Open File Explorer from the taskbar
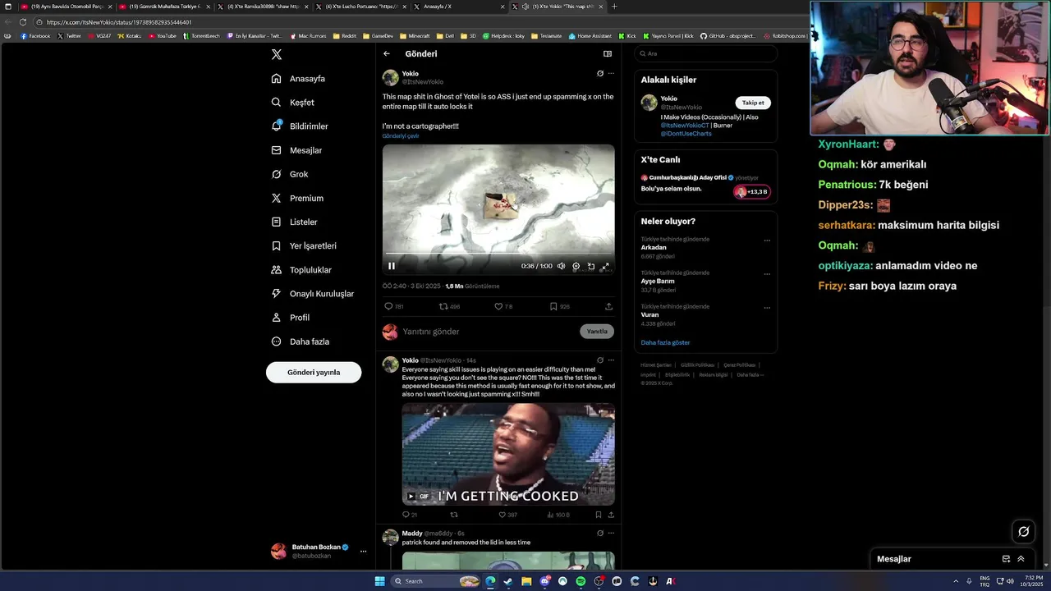This screenshot has width=1051, height=591. [x=526, y=581]
